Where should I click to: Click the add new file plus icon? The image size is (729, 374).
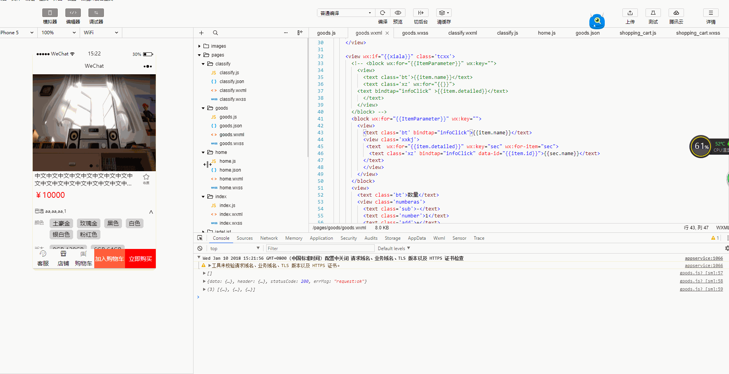[201, 33]
